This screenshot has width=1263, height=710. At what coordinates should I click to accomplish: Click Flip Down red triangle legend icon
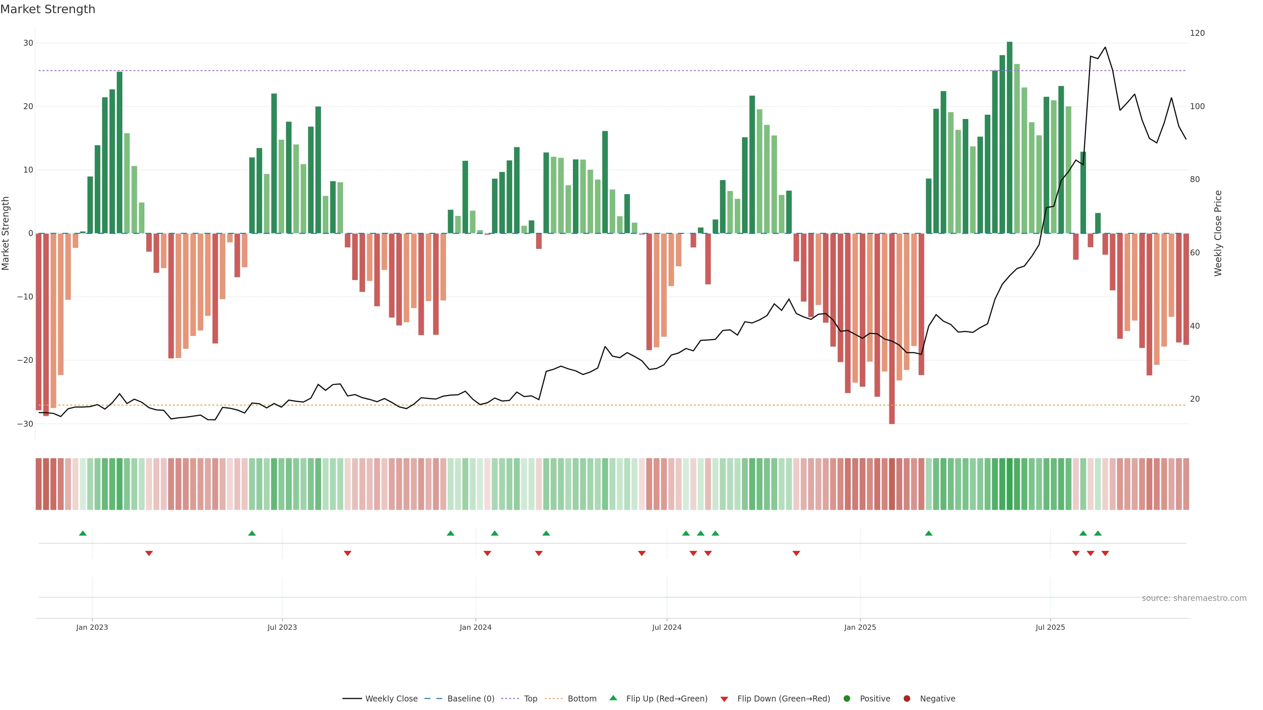click(724, 699)
